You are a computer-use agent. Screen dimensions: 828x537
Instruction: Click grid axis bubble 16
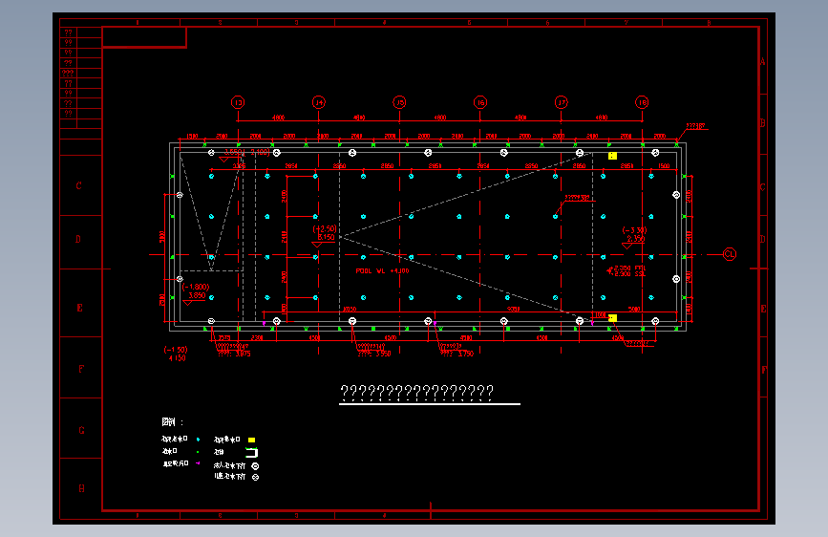[x=480, y=102]
